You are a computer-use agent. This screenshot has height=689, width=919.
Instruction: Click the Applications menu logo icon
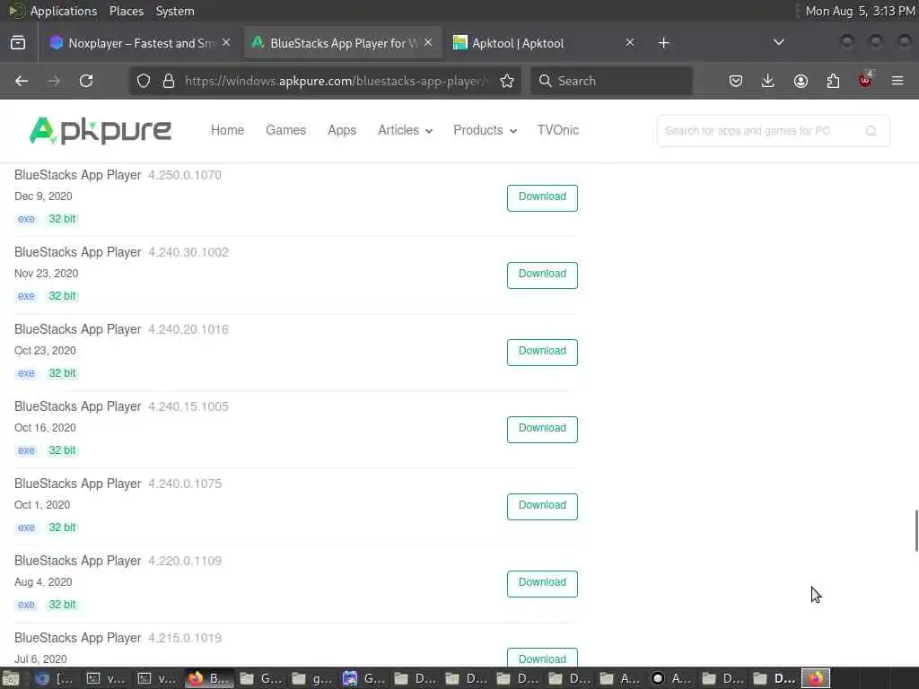tap(16, 11)
